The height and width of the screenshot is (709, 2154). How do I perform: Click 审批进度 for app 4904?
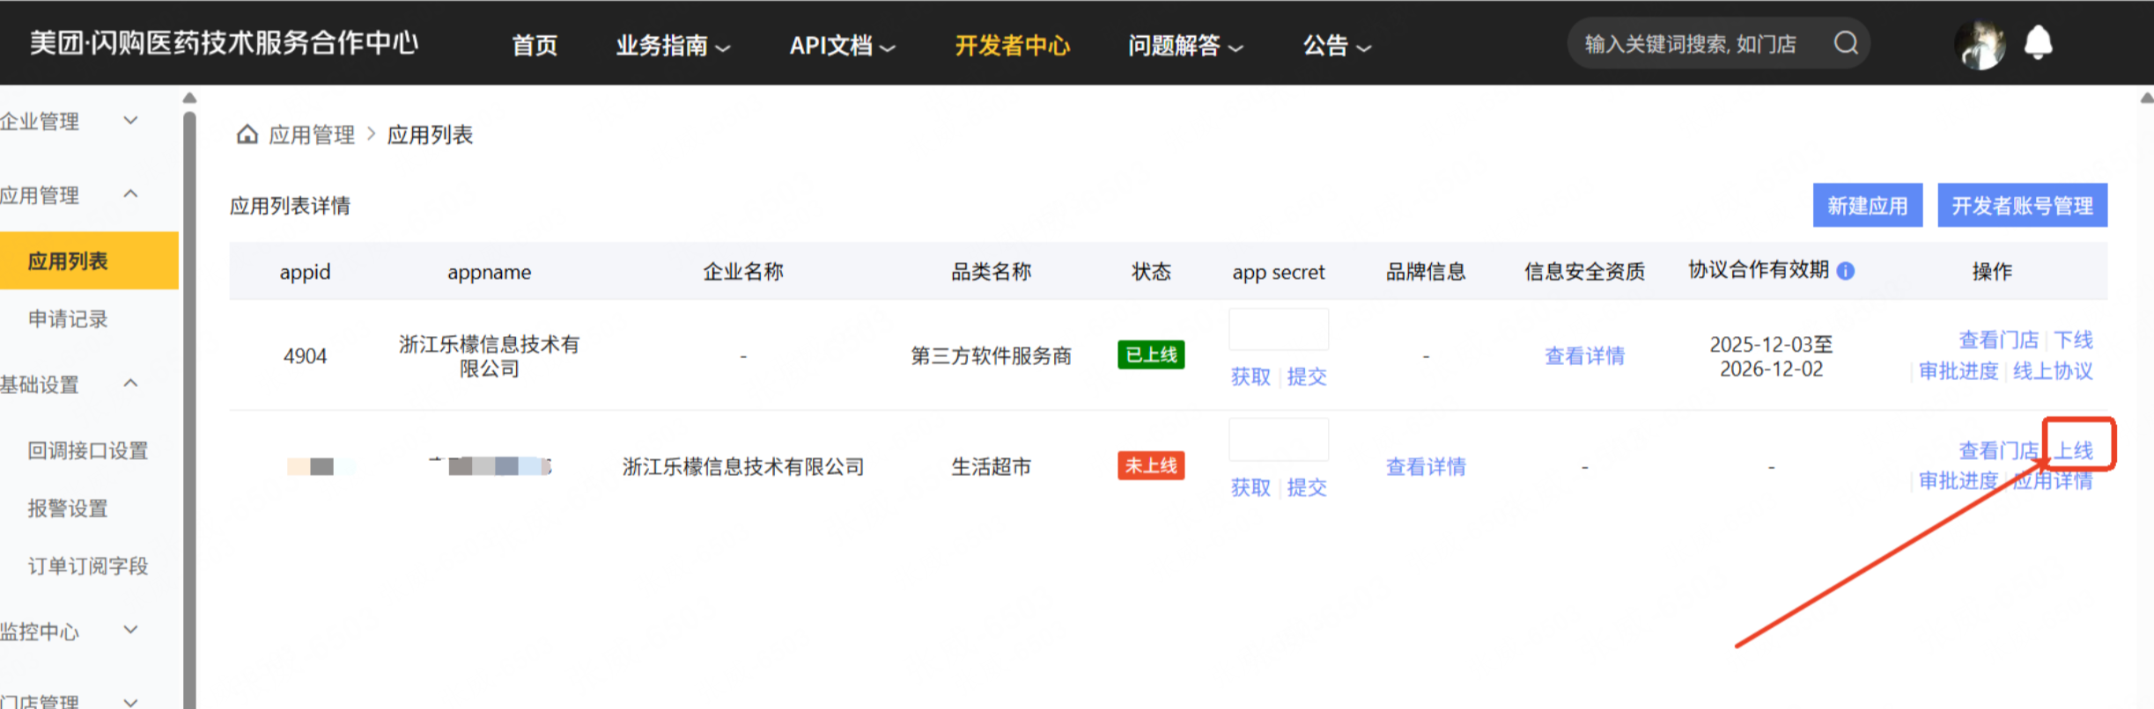[1959, 370]
